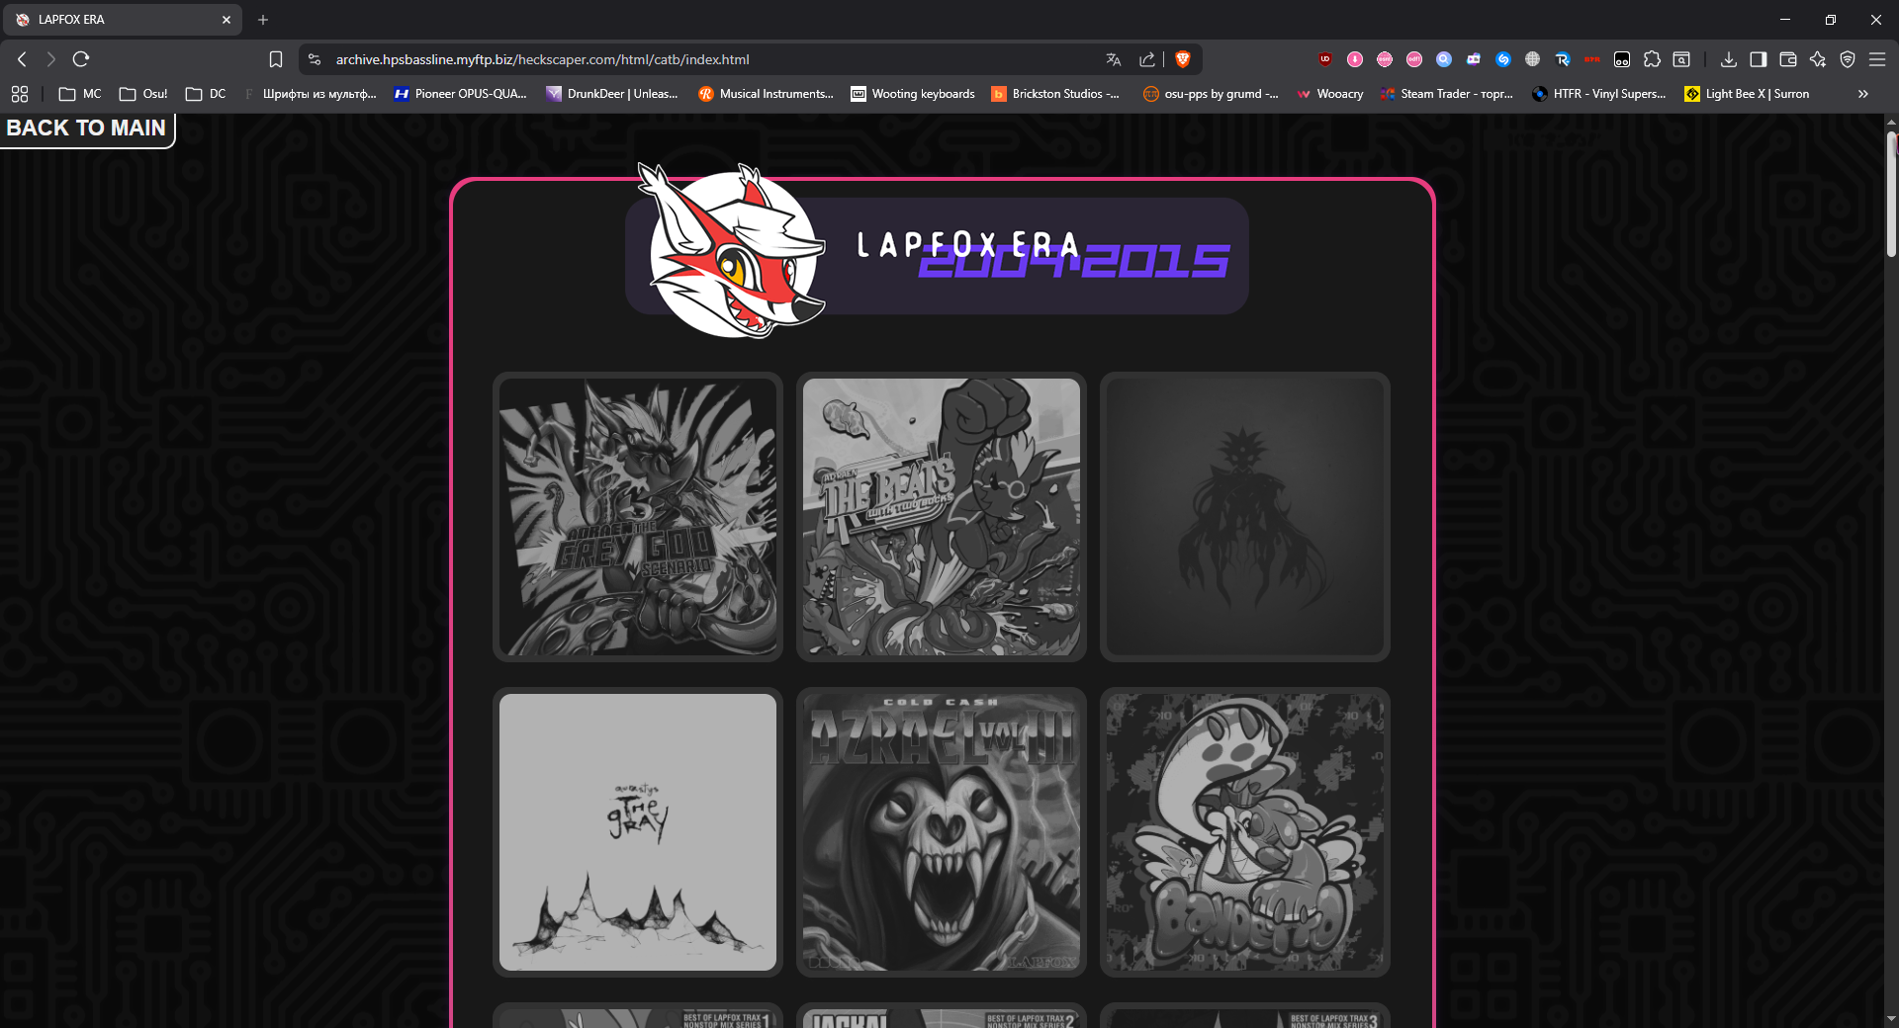Click the Brave VPN shield icon
Image resolution: width=1899 pixels, height=1028 pixels.
point(1847,59)
